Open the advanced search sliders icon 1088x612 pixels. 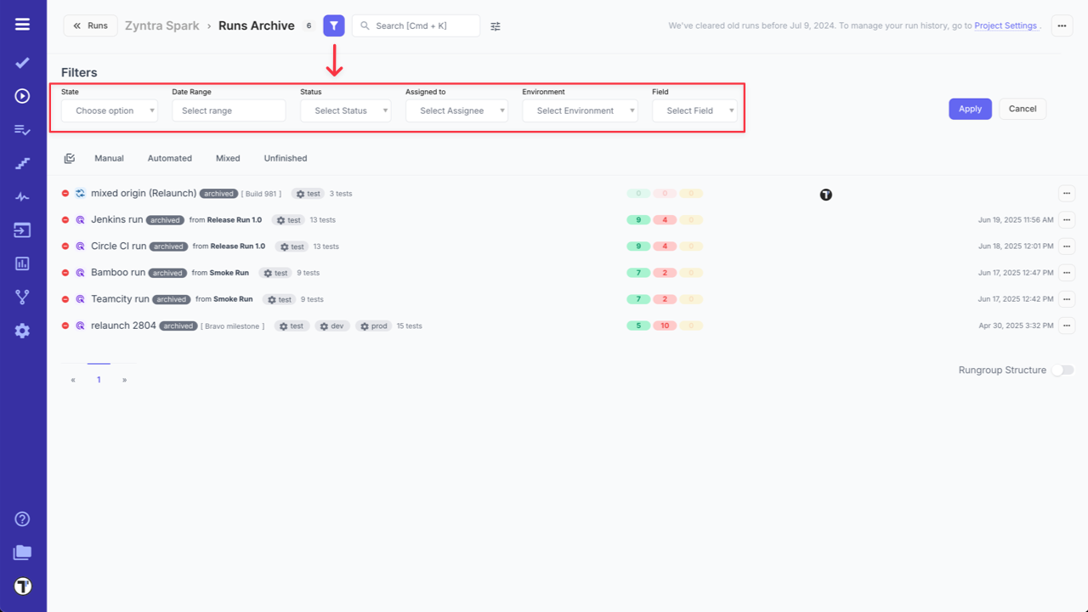[496, 25]
